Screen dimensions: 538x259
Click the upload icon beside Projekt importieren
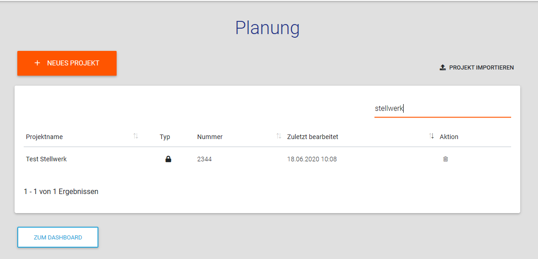pyautogui.click(x=442, y=68)
